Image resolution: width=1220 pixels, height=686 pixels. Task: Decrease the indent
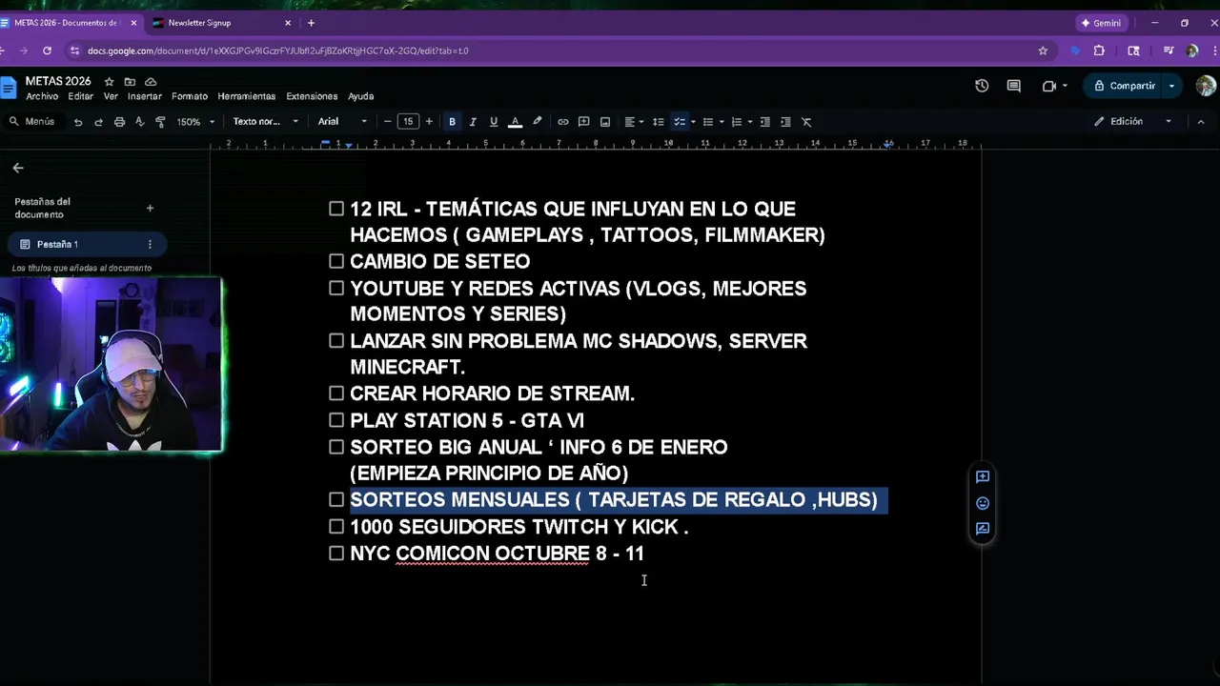(x=764, y=122)
